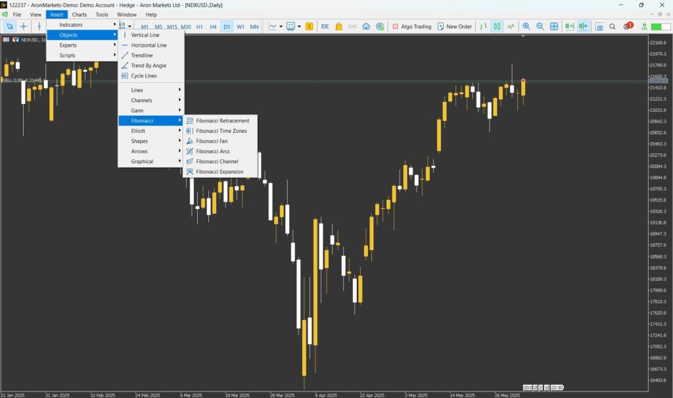Select Trend By Angle object

[x=151, y=66]
